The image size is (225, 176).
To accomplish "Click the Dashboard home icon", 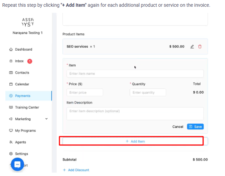I will 11,50.
